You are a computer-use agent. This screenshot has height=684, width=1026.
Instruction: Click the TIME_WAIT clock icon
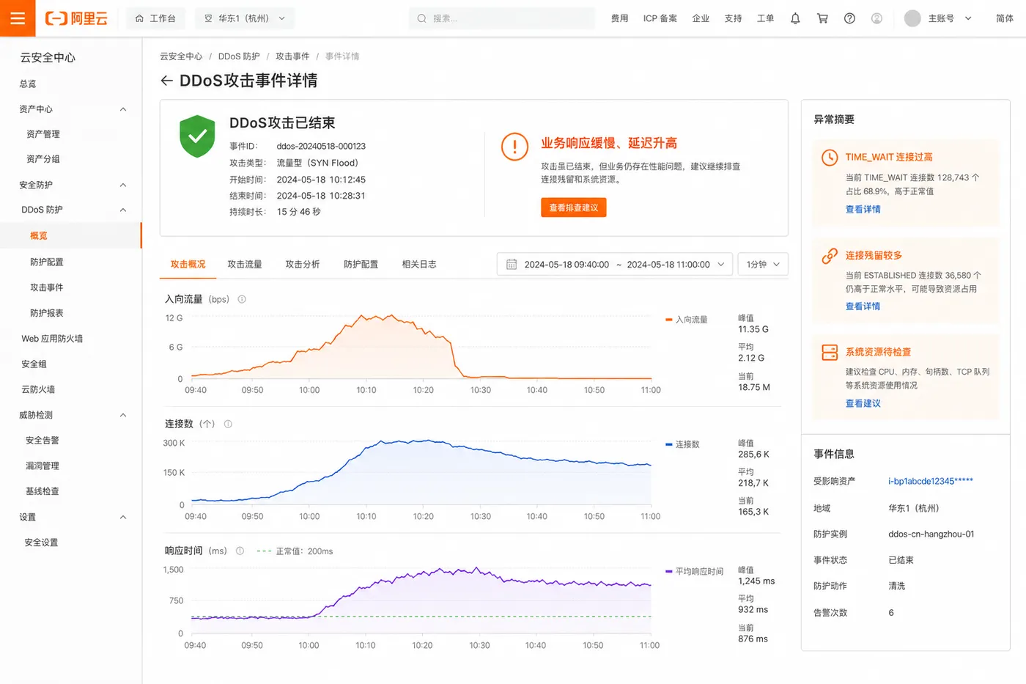pyautogui.click(x=830, y=158)
